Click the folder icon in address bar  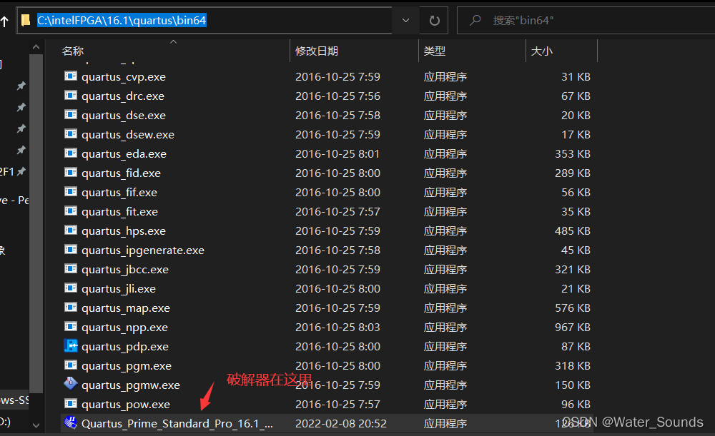pos(26,21)
